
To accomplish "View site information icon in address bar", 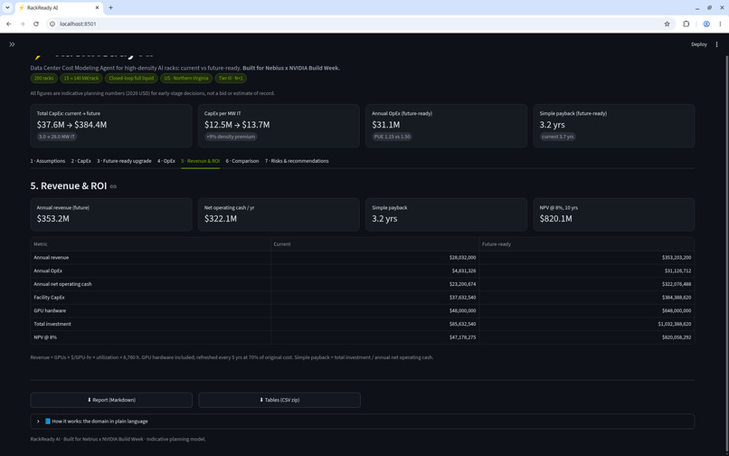I will 52,24.
